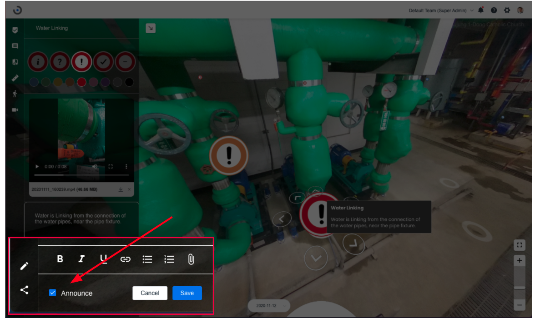Pick the purple marker color swatch

[x=106, y=82]
